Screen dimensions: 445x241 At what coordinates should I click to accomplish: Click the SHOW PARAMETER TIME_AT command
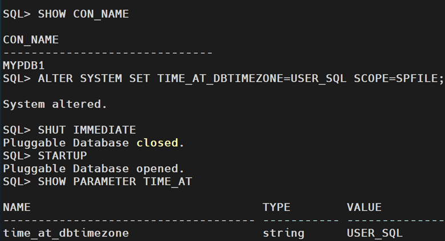tap(115, 182)
